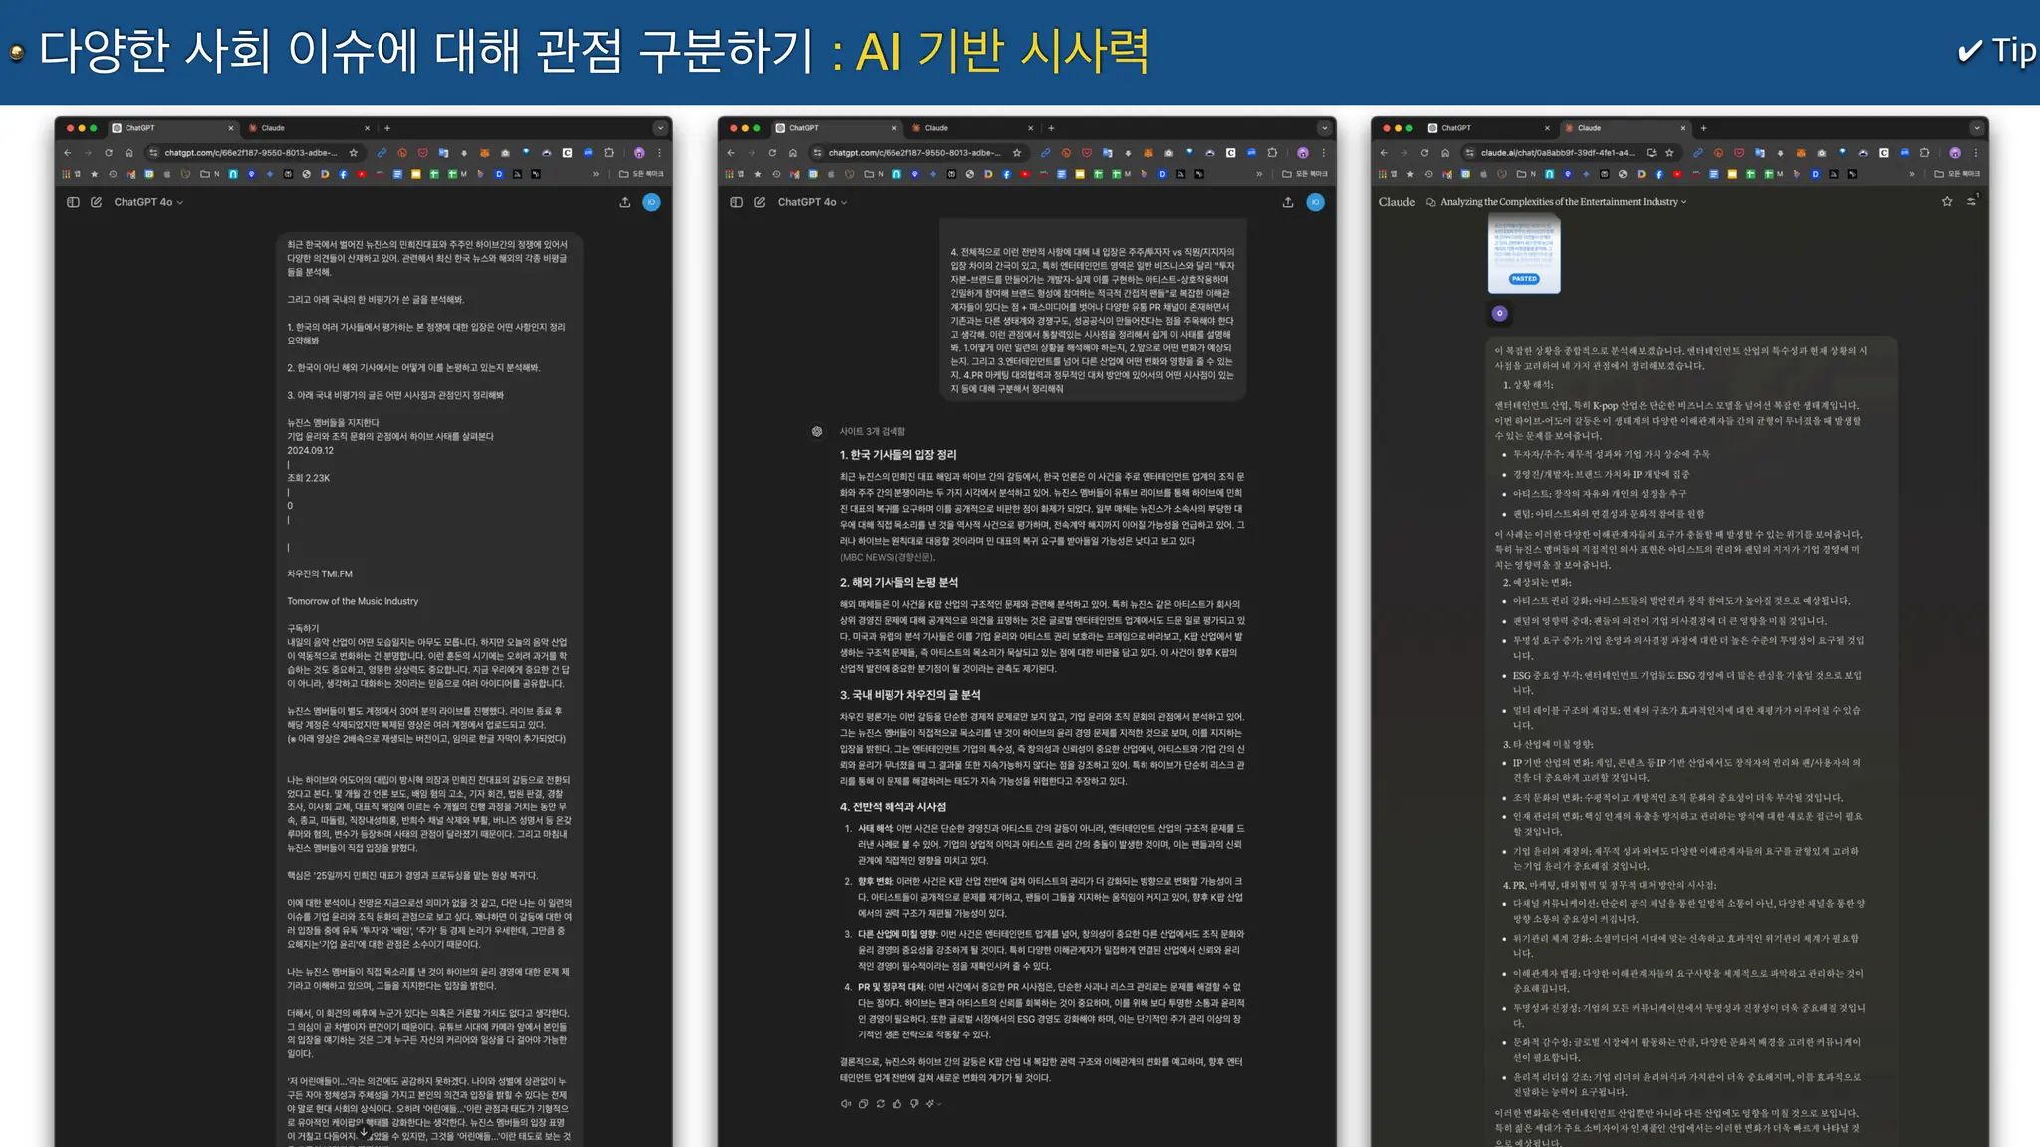Expand the tab search chevron in the left window
2040x1147 pixels.
(659, 128)
